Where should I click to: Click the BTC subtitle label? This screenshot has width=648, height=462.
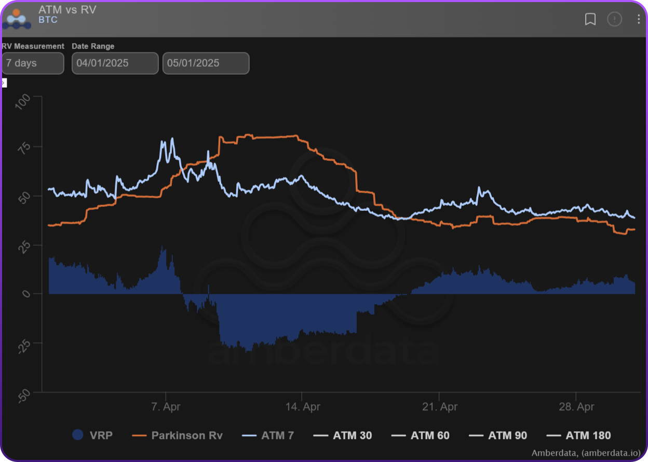[48, 20]
